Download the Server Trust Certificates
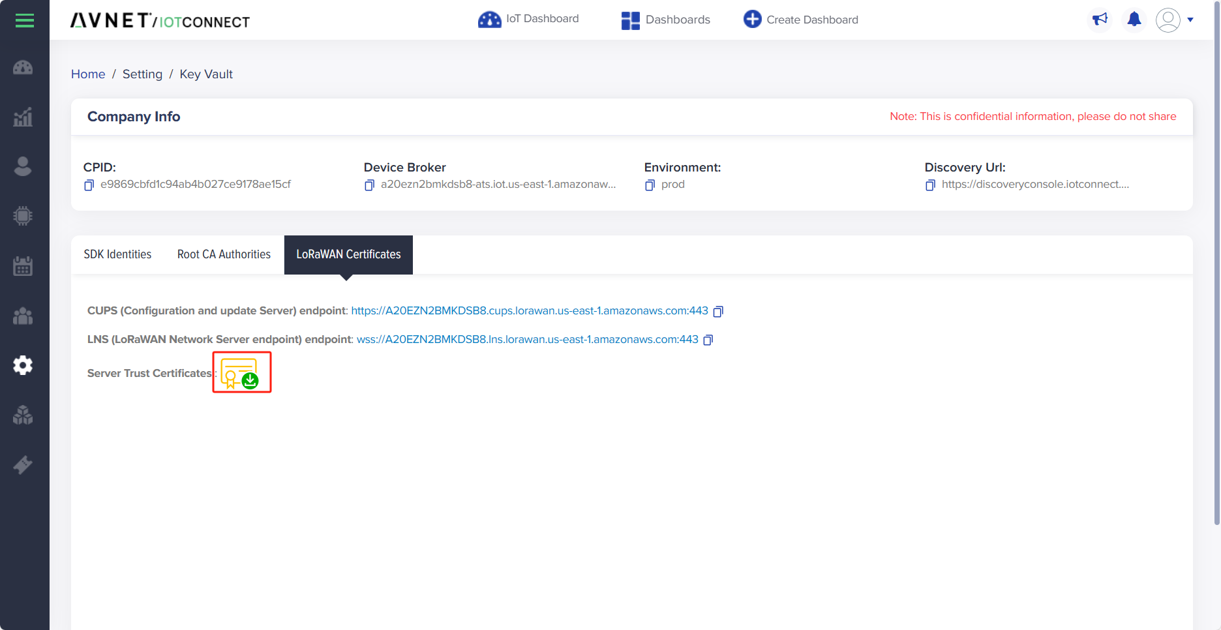The image size is (1221, 630). [x=240, y=373]
